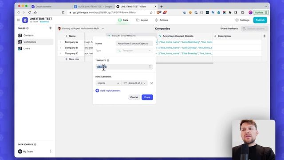Viewport: 284px width, 160px height.
Task: Select the Company B row
Action: tap(71, 48)
